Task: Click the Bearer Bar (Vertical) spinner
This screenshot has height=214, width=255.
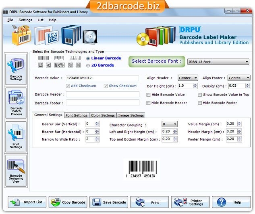Action: (x=97, y=124)
